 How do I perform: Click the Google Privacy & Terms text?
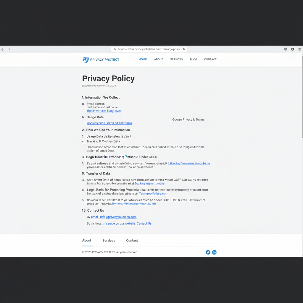click(188, 120)
